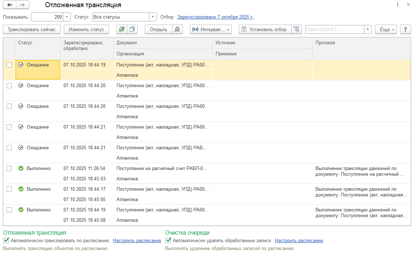Click into the Поиск search field
The width and height of the screenshot is (415, 255).
tap(334, 30)
